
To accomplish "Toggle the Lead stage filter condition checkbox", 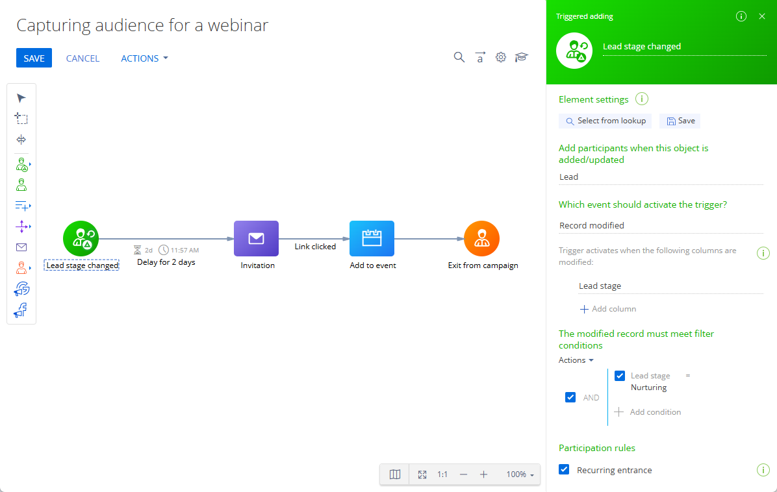I will [619, 376].
